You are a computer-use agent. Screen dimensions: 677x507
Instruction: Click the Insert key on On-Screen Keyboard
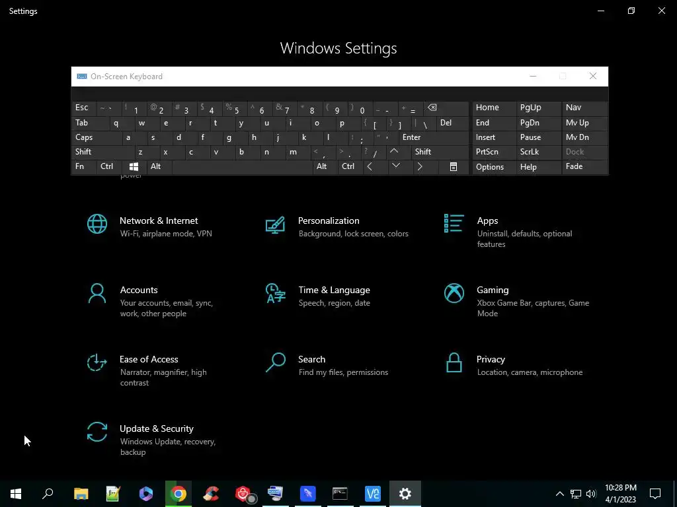pos(495,137)
